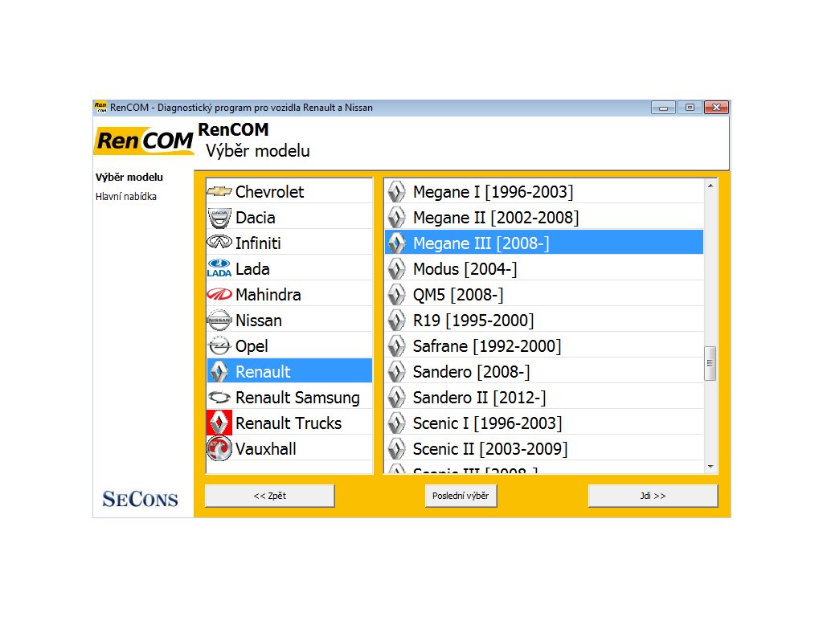Viewport: 823px width, 617px height.
Task: Maximize the RenCOM window
Action: click(690, 108)
